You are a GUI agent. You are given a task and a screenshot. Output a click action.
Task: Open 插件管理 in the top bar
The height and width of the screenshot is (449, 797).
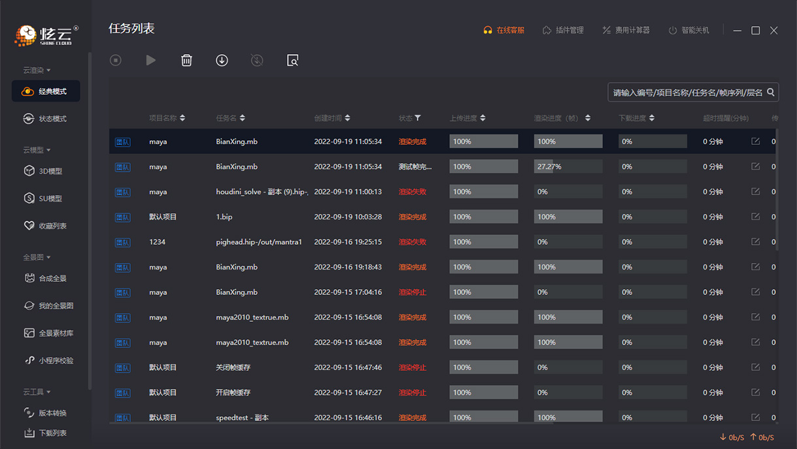tap(563, 30)
